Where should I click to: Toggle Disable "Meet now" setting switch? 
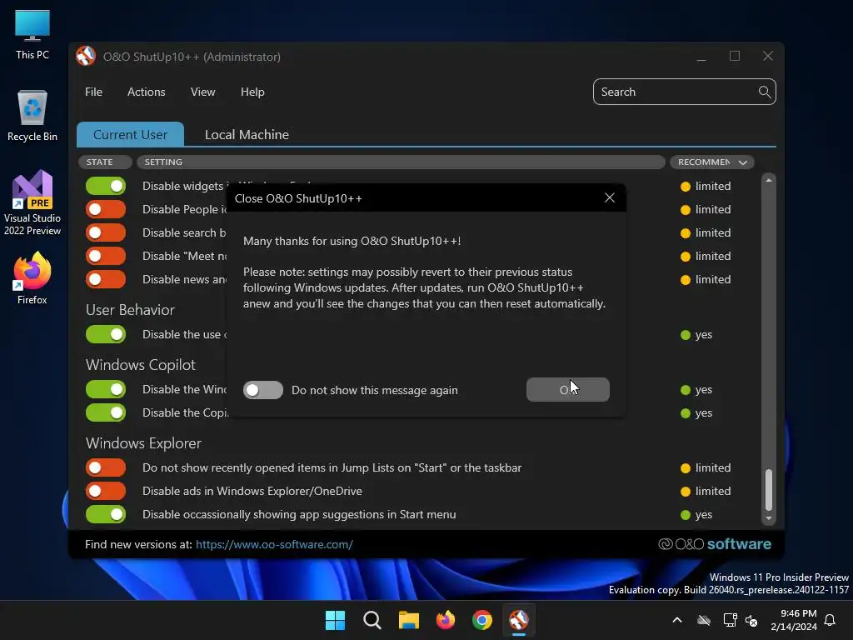click(106, 257)
